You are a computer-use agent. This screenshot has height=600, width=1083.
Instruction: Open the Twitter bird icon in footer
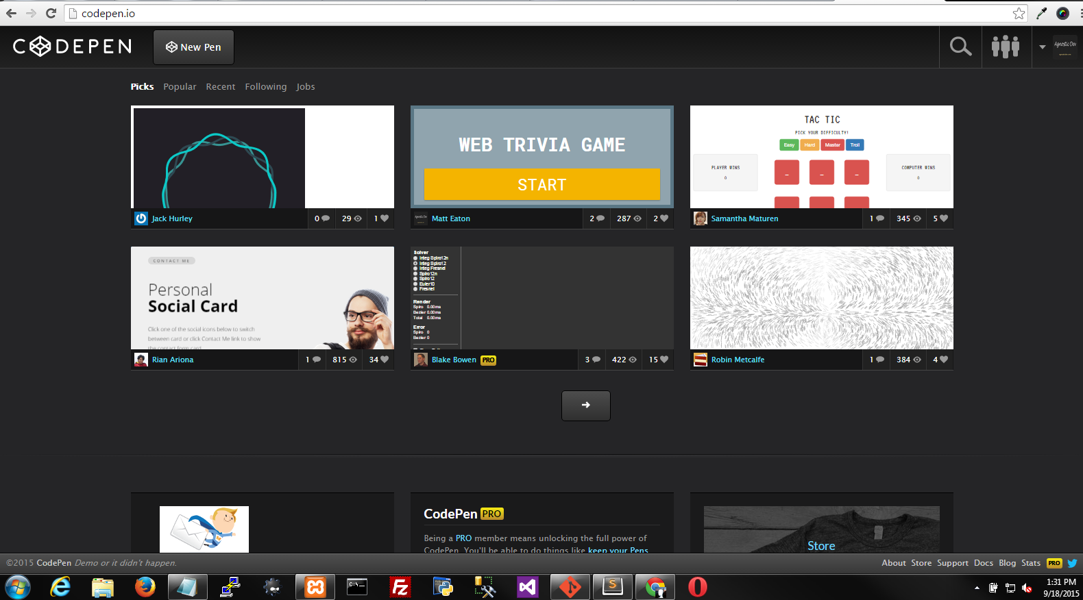click(x=1072, y=563)
